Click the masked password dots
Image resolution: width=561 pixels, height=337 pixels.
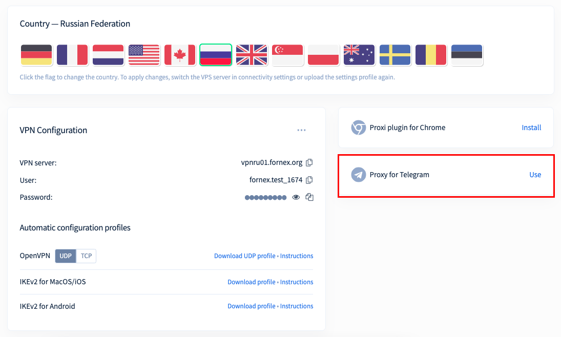(265, 198)
